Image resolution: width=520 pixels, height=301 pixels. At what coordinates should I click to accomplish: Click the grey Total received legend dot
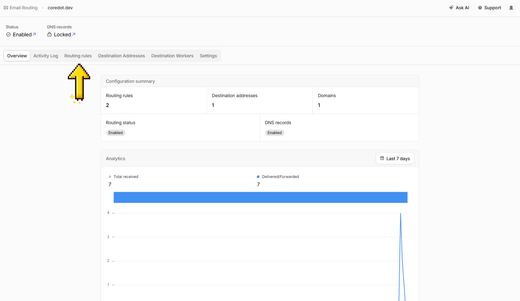(110, 177)
